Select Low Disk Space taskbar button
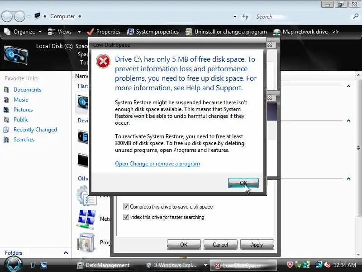362x272 pixels. coord(243,266)
